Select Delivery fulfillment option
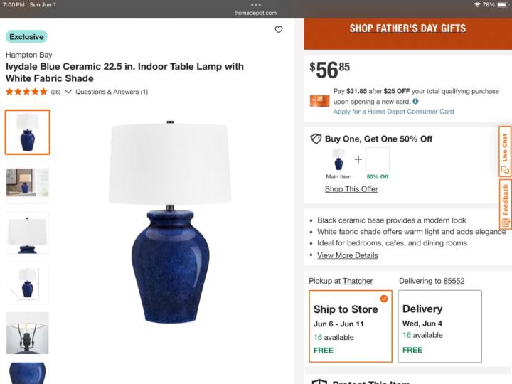 [439, 326]
